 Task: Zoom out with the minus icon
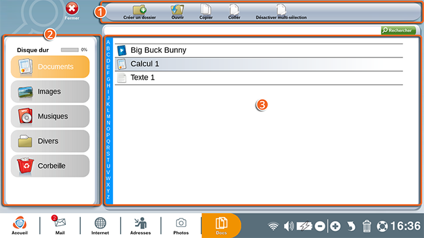click(x=320, y=226)
